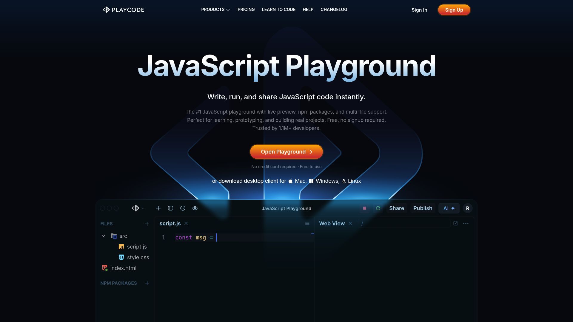The height and width of the screenshot is (322, 573).
Task: Stop execution with the red square toggle
Action: click(364, 208)
